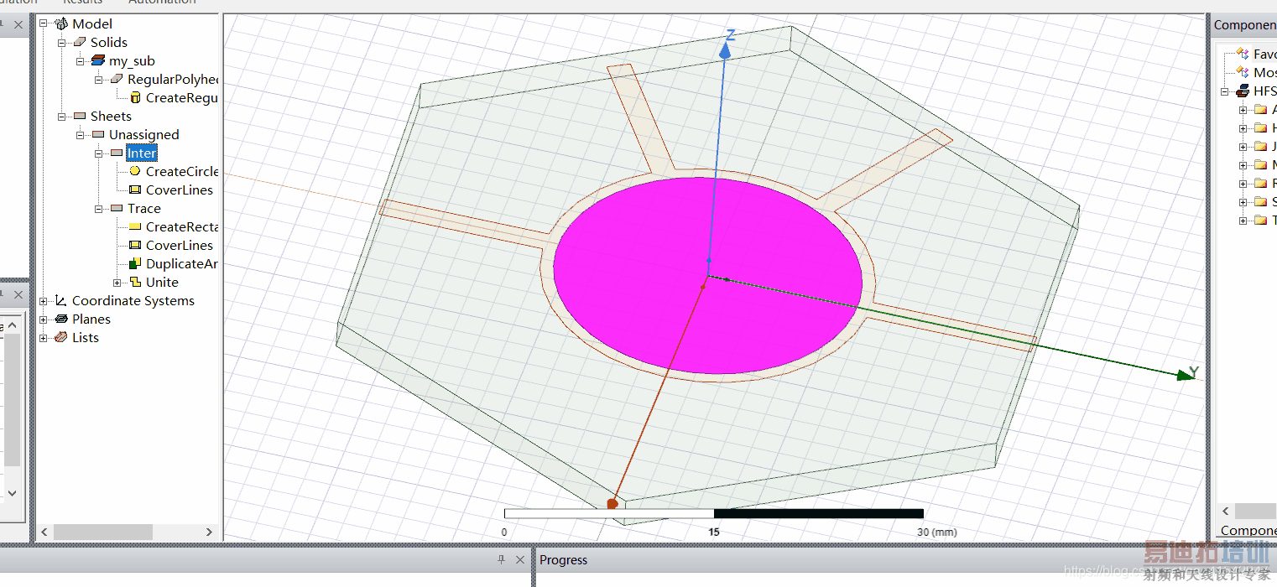The width and height of the screenshot is (1277, 587).
Task: Collapse the my_sub node
Action: [81, 60]
